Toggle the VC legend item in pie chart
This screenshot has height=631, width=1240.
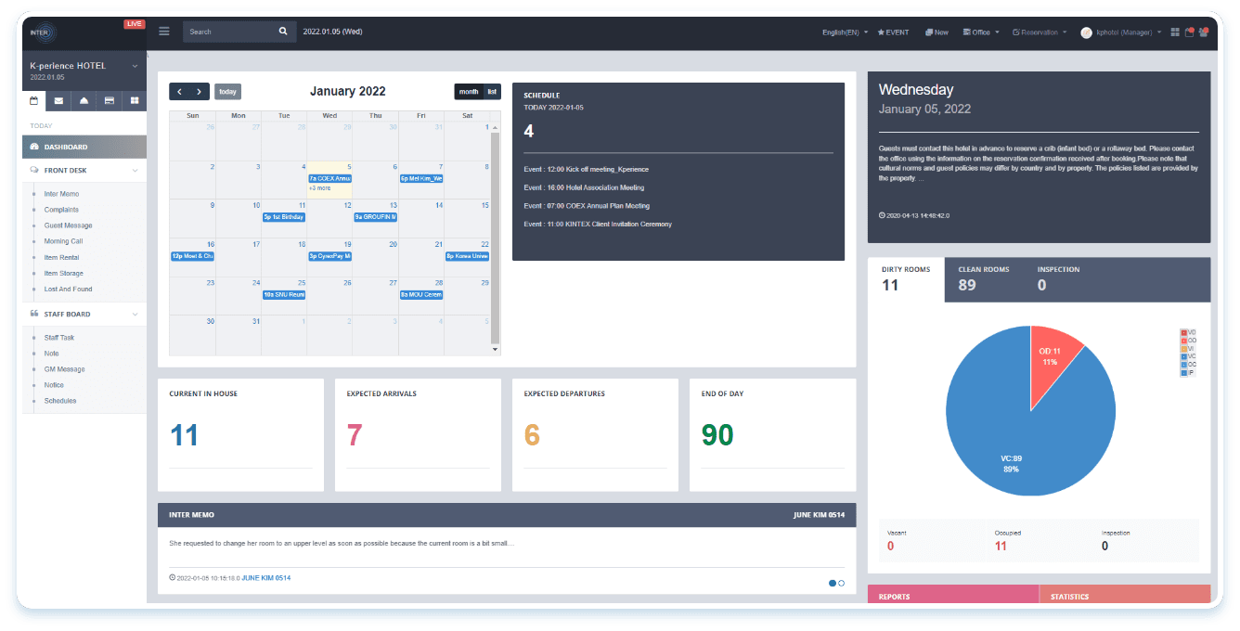coord(1188,356)
